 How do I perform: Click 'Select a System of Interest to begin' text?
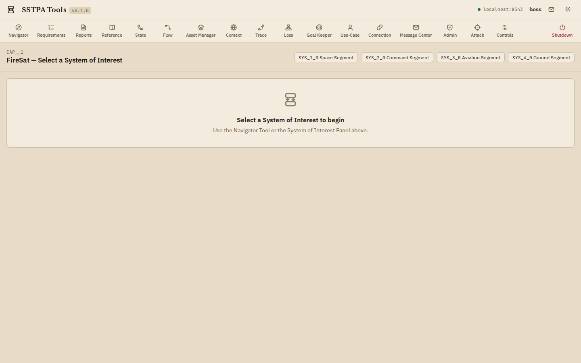[x=290, y=120]
